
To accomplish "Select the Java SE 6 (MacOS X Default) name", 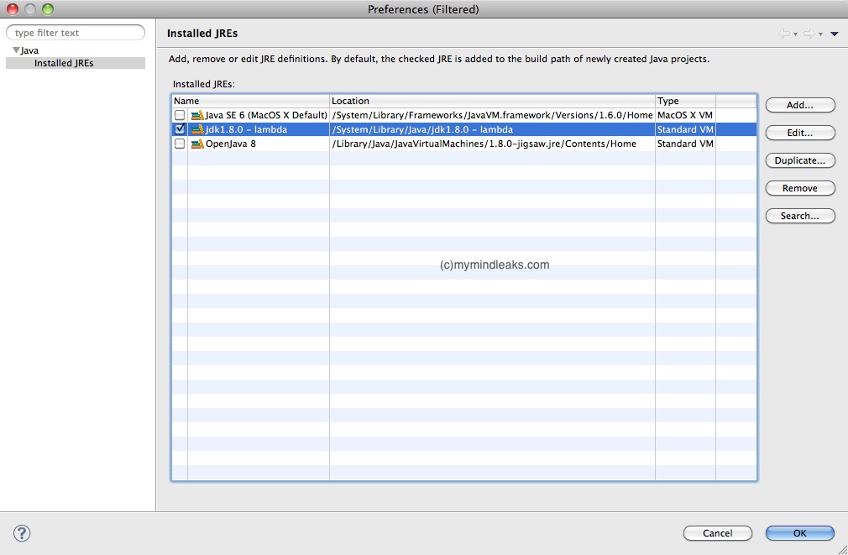I will [x=266, y=115].
